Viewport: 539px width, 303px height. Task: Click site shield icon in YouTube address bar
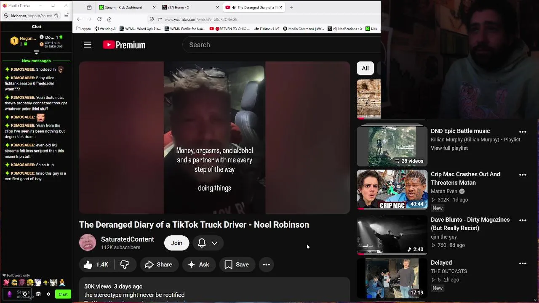point(152,19)
